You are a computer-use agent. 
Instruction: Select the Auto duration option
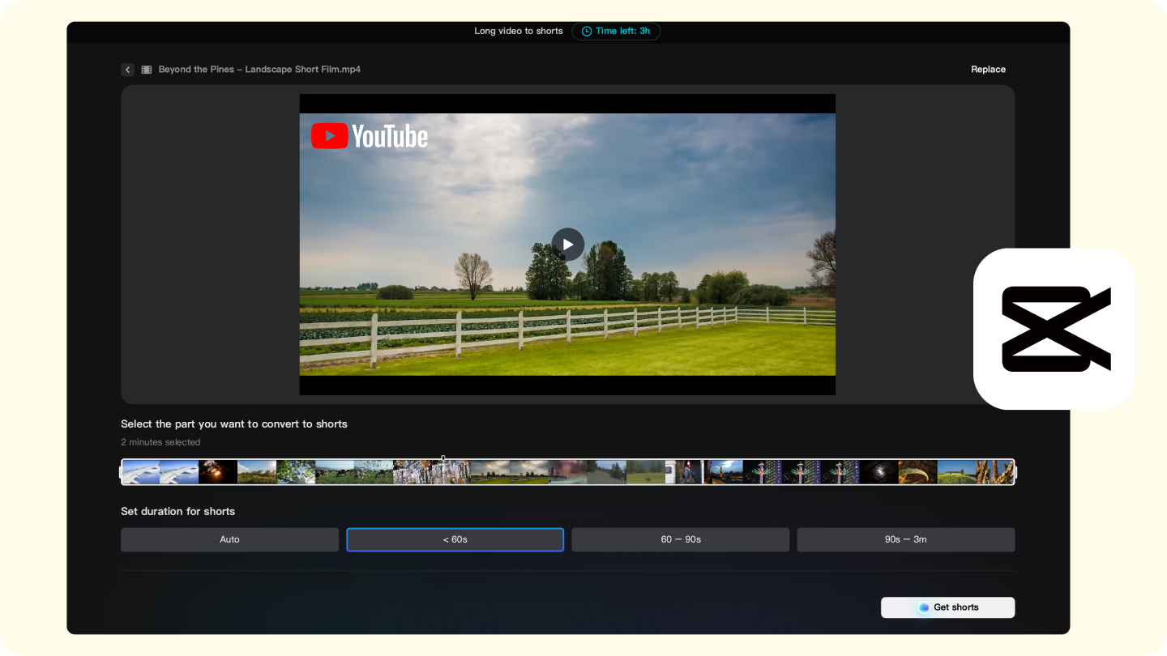tap(229, 539)
